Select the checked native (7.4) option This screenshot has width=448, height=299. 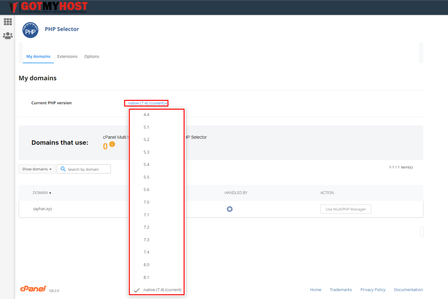[x=162, y=290]
